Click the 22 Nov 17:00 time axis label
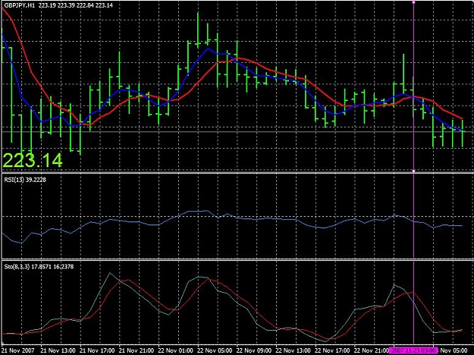This screenshot has height=355, width=474. 332,350
